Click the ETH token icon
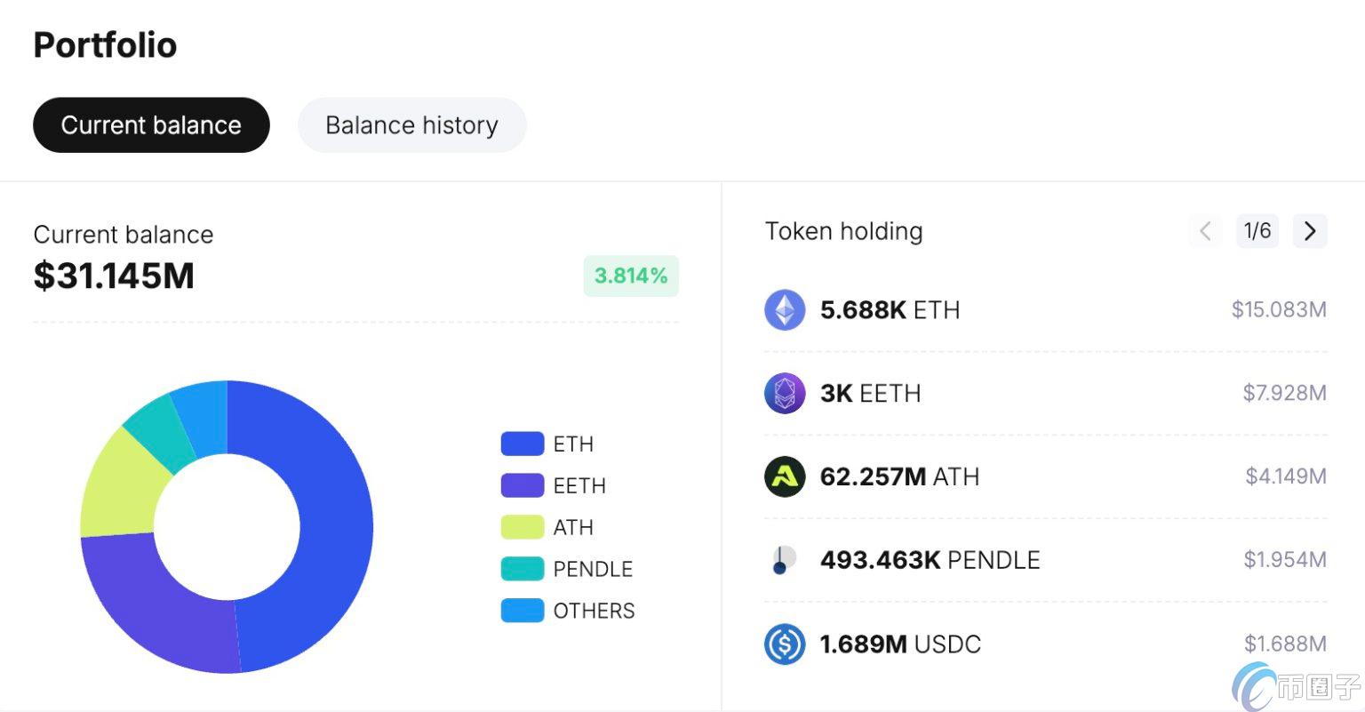This screenshot has height=712, width=1365. [x=785, y=310]
